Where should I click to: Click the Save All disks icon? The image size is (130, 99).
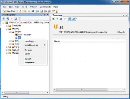click(33, 11)
